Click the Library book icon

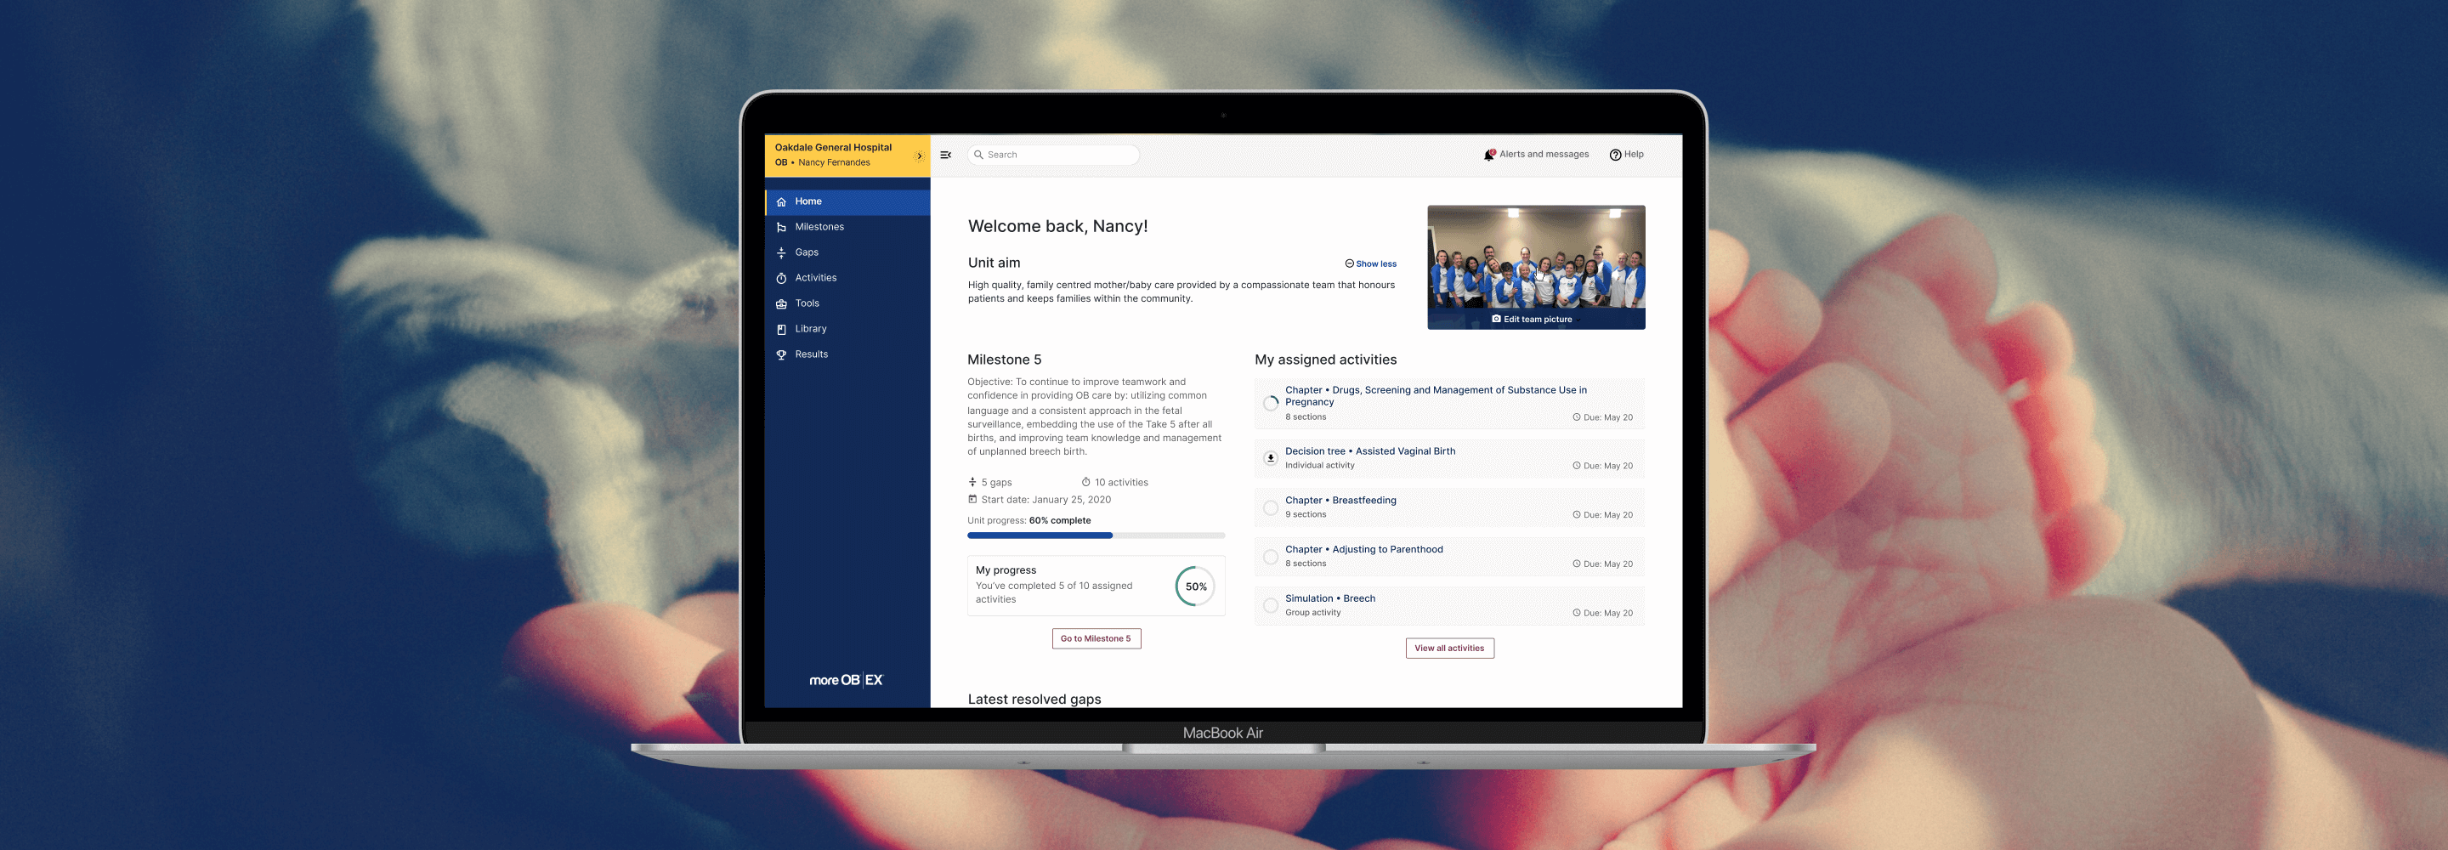click(781, 329)
